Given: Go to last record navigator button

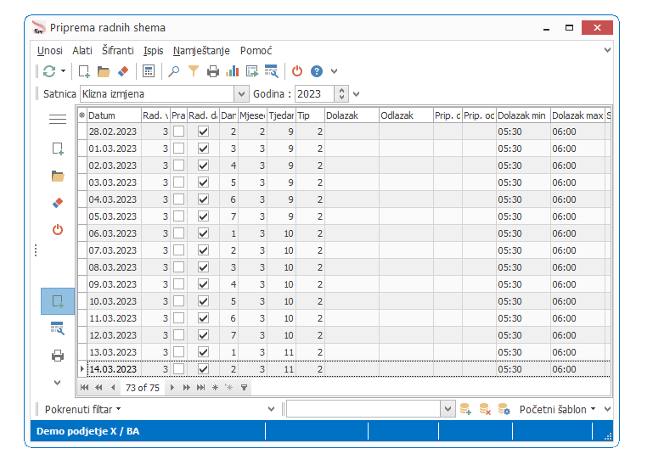Looking at the screenshot, I should [x=200, y=388].
